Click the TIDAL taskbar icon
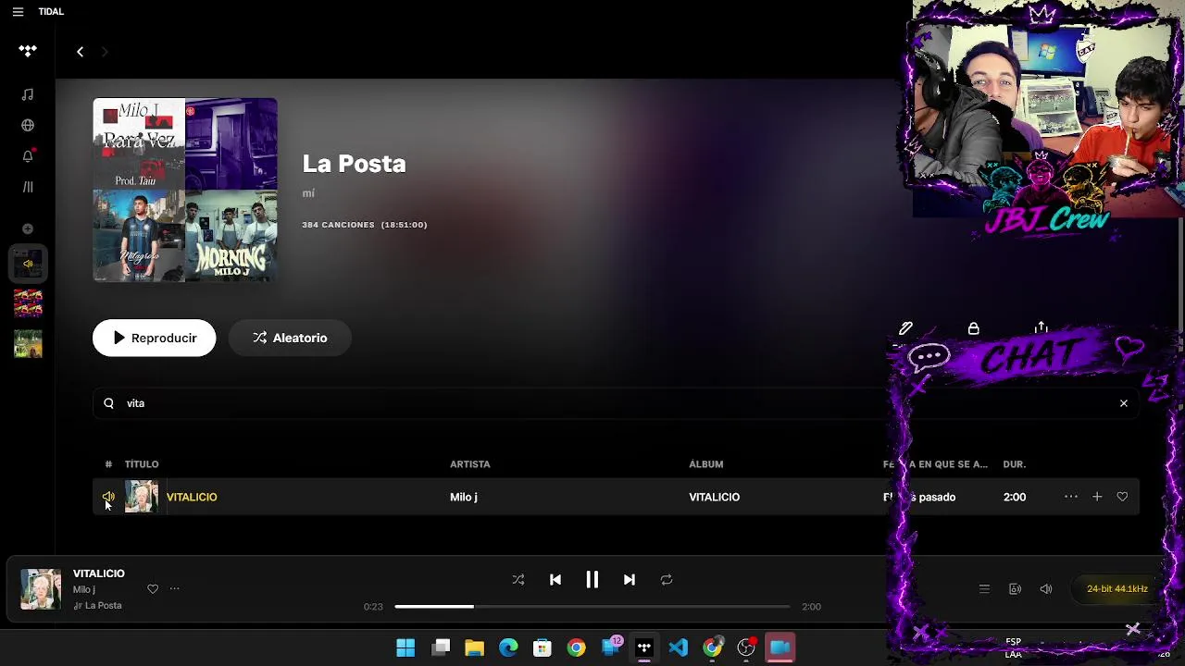This screenshot has width=1185, height=666. [x=644, y=647]
